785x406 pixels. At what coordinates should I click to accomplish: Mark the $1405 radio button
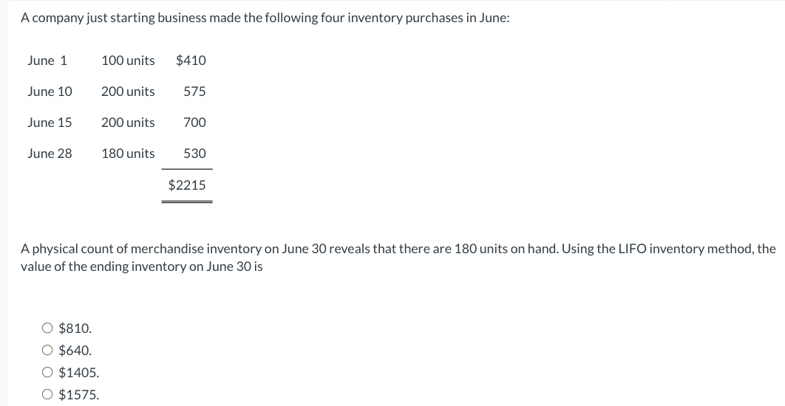pyautogui.click(x=47, y=372)
